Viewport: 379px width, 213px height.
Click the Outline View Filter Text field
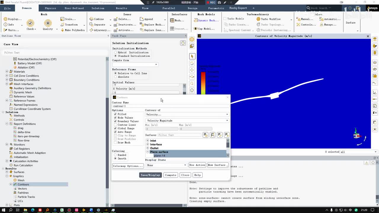54,53
